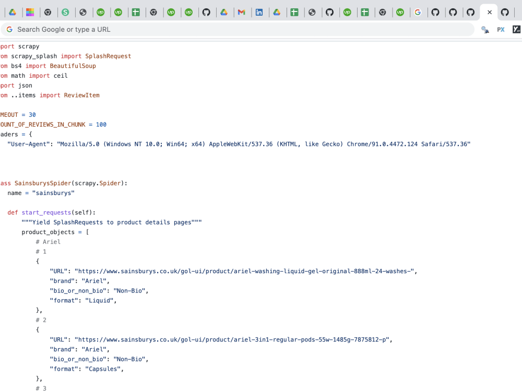The height and width of the screenshot is (391, 522).
Task: Switch to the Gmail tab
Action: (x=241, y=13)
